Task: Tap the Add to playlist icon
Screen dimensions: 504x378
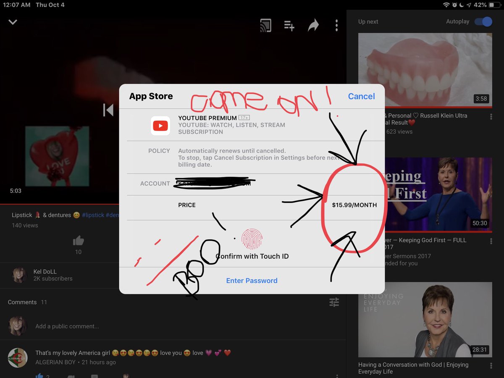Action: tap(289, 26)
